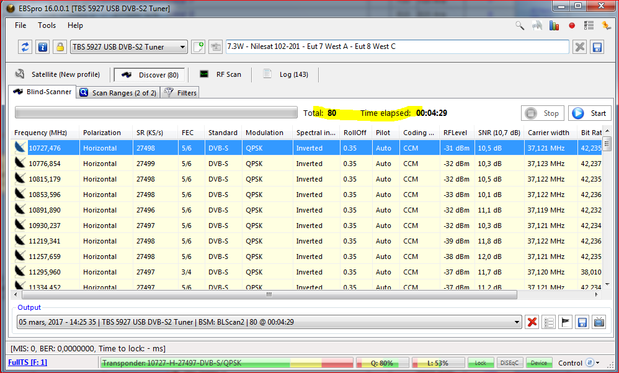Expand the Output scan history dropdown

[517, 322]
